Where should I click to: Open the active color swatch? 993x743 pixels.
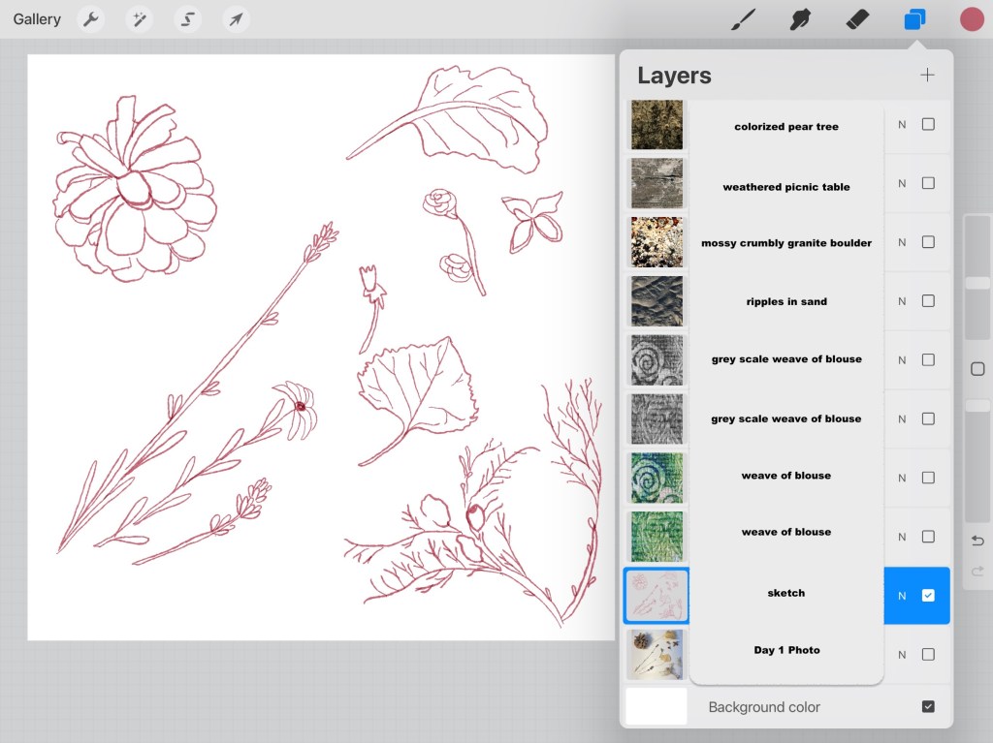pos(972,19)
